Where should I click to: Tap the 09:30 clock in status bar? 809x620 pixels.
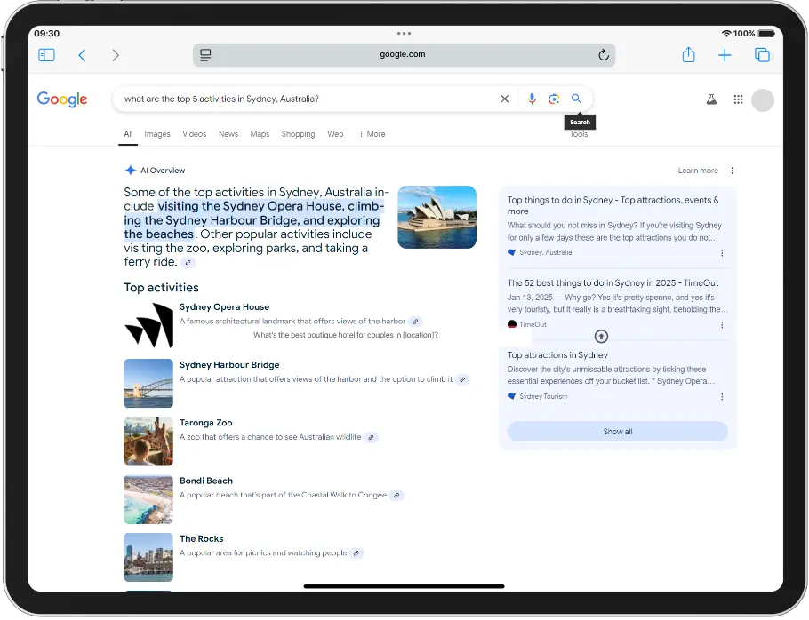pyautogui.click(x=47, y=34)
